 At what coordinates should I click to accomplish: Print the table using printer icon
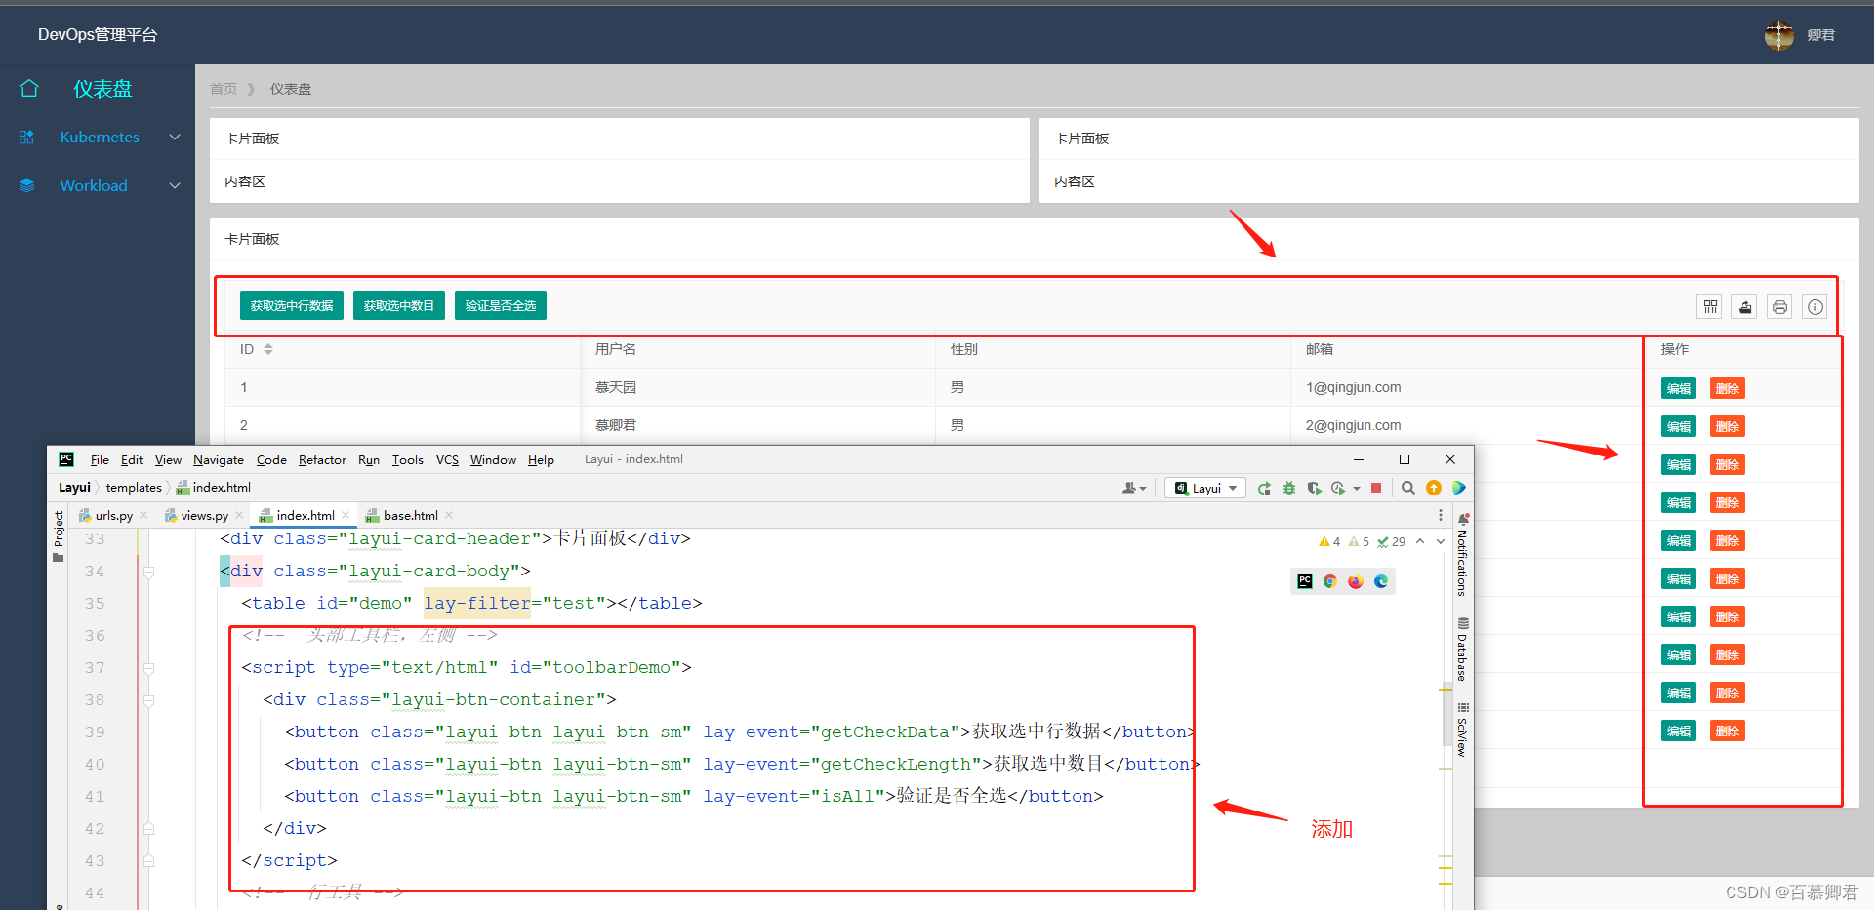pyautogui.click(x=1780, y=307)
